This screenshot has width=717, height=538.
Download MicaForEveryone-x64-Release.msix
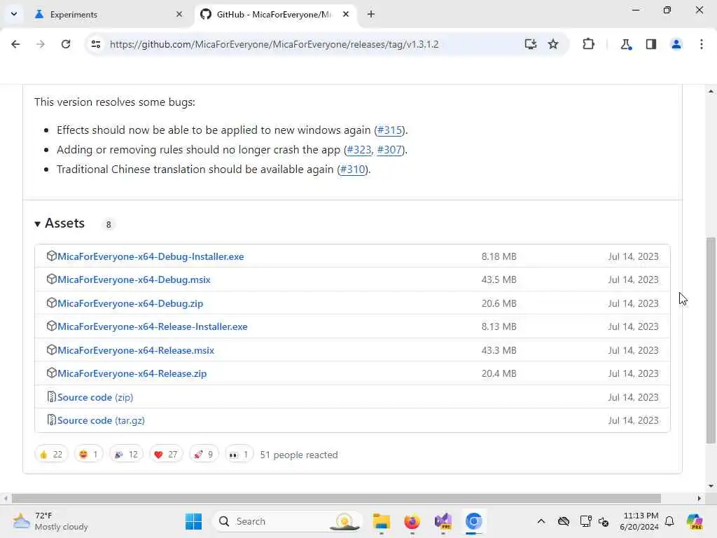click(136, 350)
